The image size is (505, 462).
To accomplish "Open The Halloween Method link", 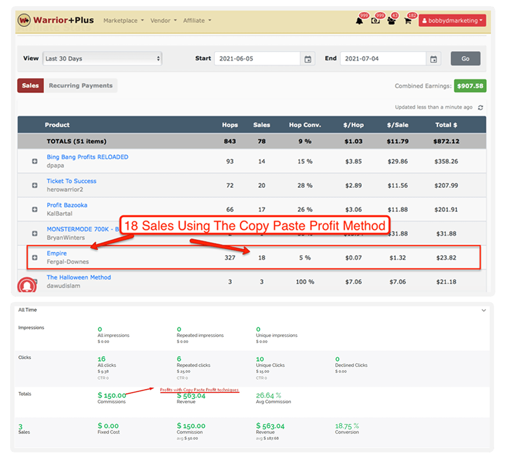I will [x=79, y=277].
